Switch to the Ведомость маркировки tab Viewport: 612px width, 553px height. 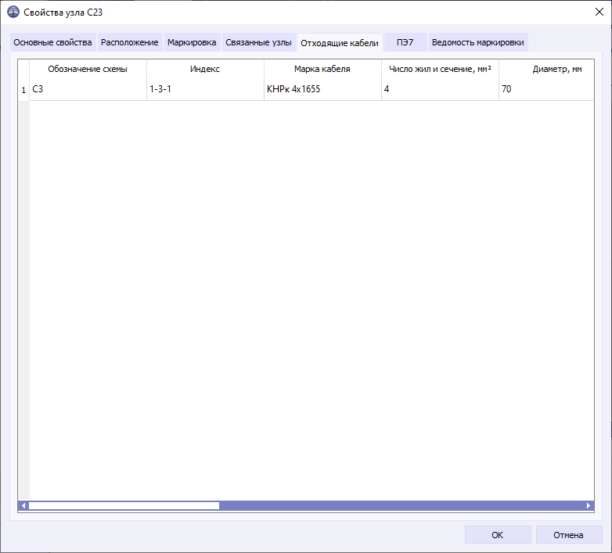coord(478,42)
